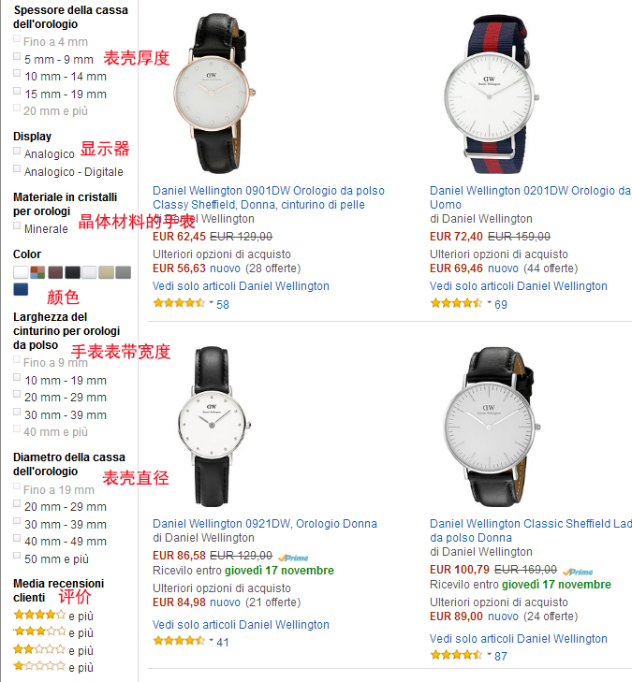
Task: Open rating dropdown arrow next to 41 reviews
Action: click(x=211, y=640)
